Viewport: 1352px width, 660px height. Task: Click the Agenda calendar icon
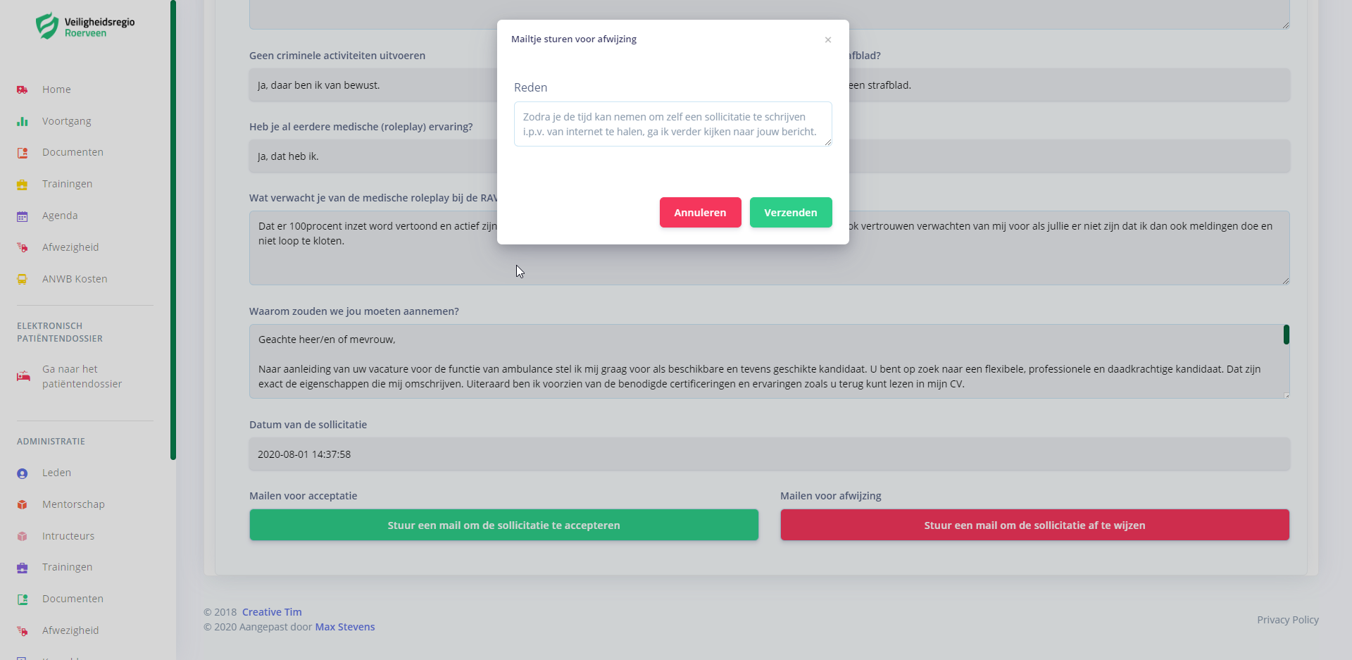[x=23, y=216]
